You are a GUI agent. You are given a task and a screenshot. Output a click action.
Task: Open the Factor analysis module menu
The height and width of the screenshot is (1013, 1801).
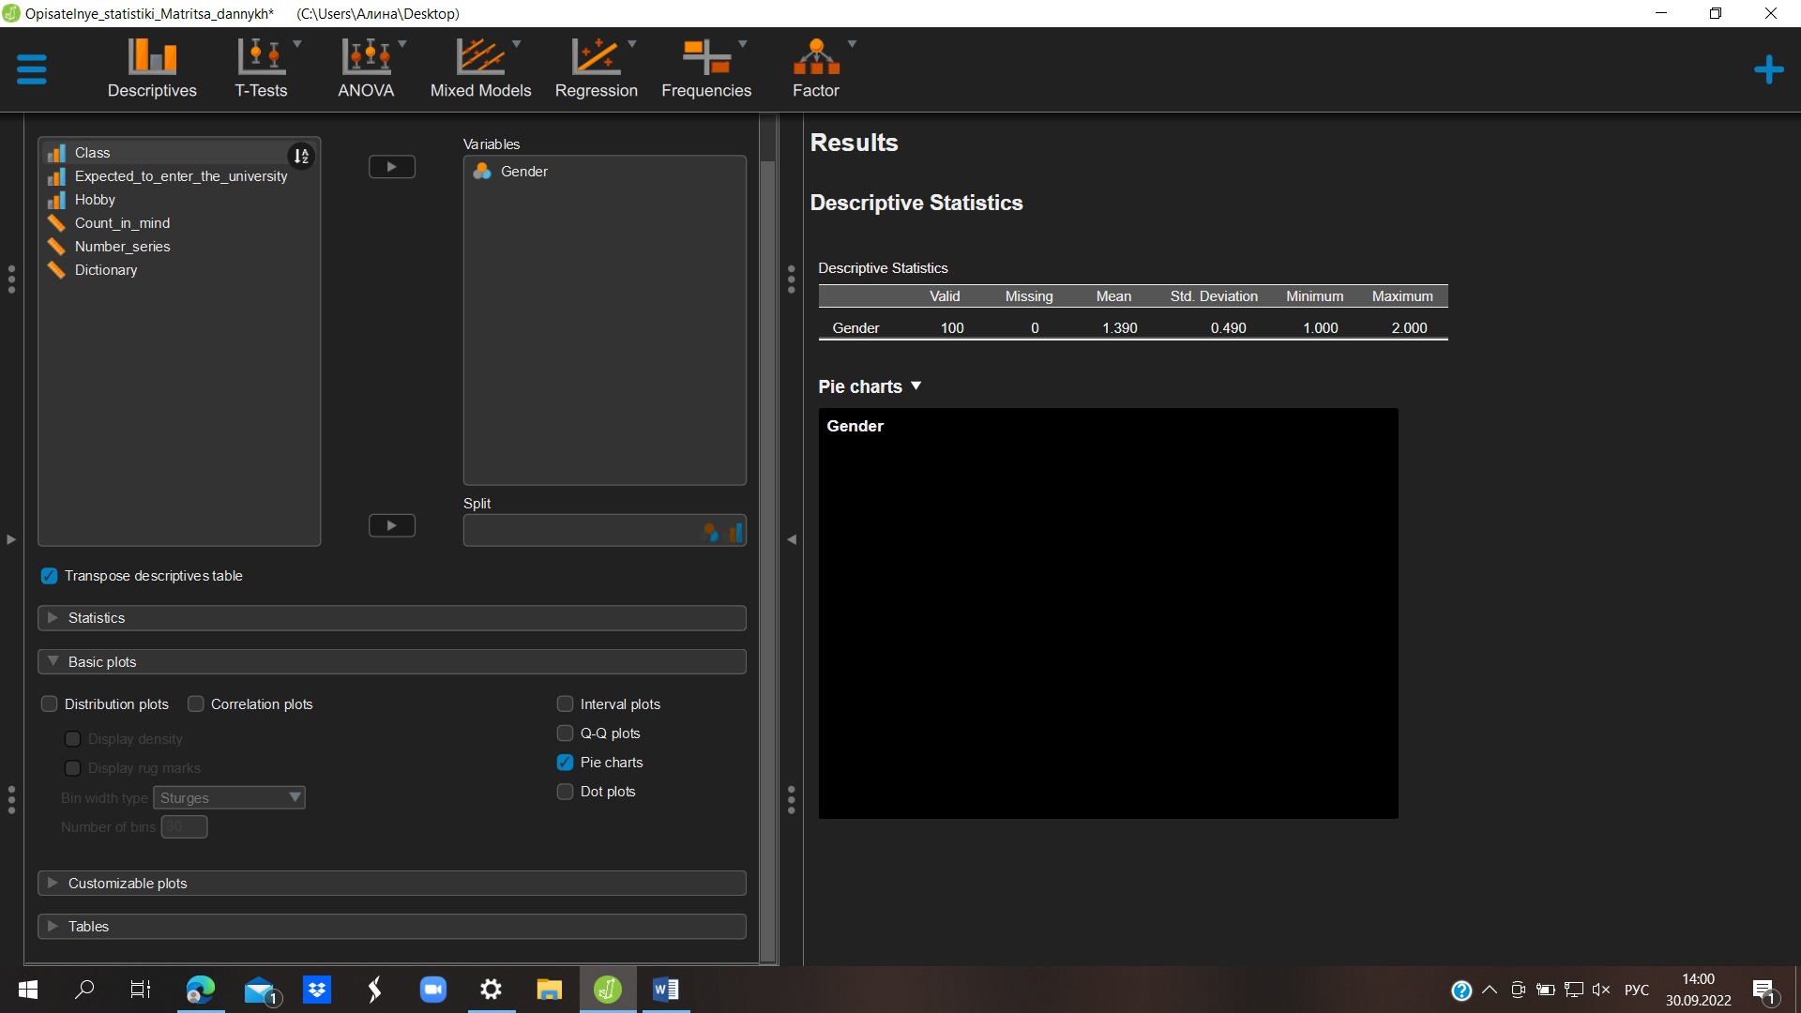(x=816, y=68)
